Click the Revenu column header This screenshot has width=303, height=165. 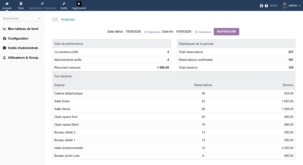click(288, 85)
